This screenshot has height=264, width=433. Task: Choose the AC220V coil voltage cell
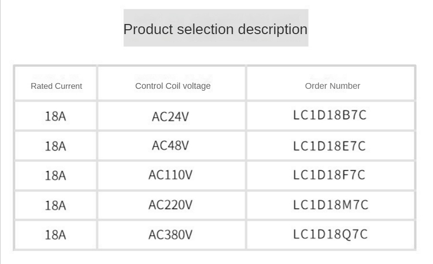click(x=170, y=205)
